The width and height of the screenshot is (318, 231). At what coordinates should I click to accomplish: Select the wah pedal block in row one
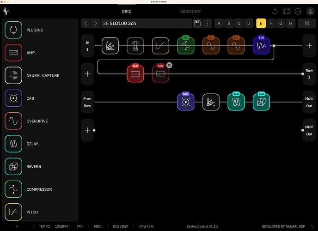tap(135, 46)
